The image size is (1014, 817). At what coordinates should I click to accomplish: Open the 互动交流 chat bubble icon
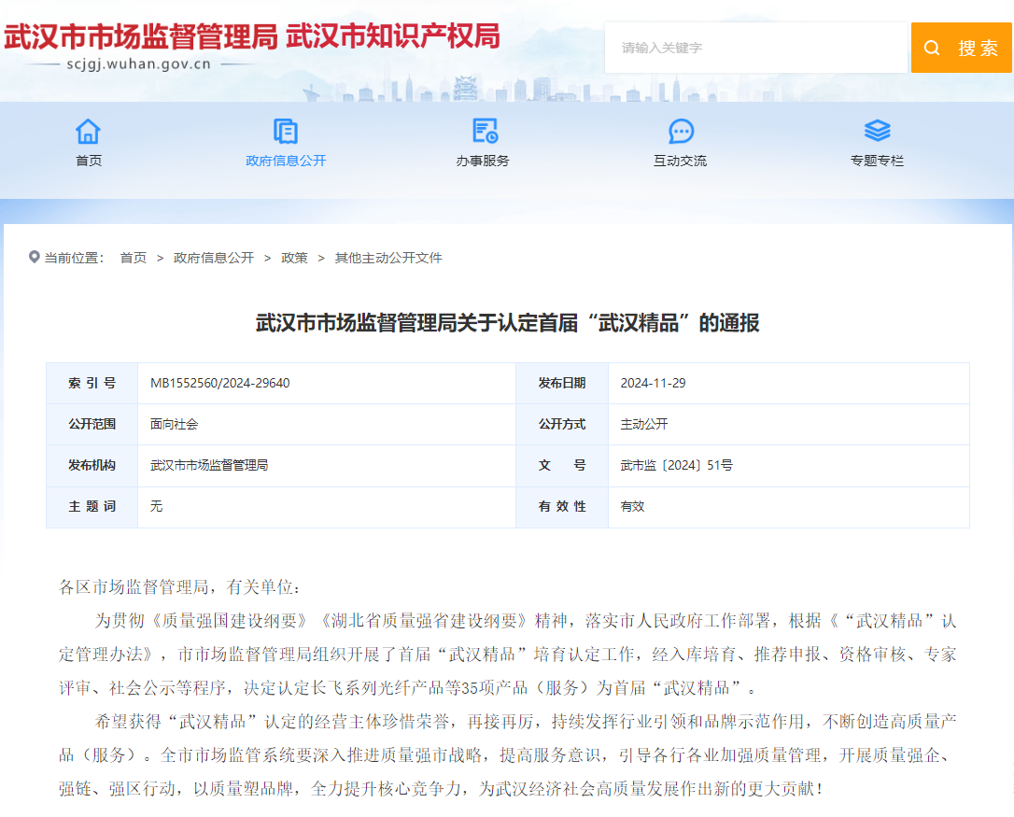tap(680, 132)
